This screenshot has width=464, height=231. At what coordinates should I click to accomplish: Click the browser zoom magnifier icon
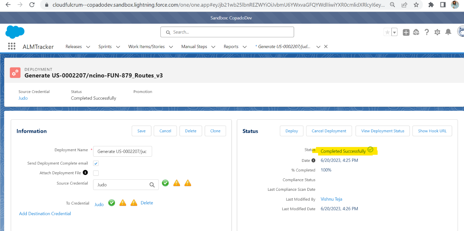pos(392,5)
